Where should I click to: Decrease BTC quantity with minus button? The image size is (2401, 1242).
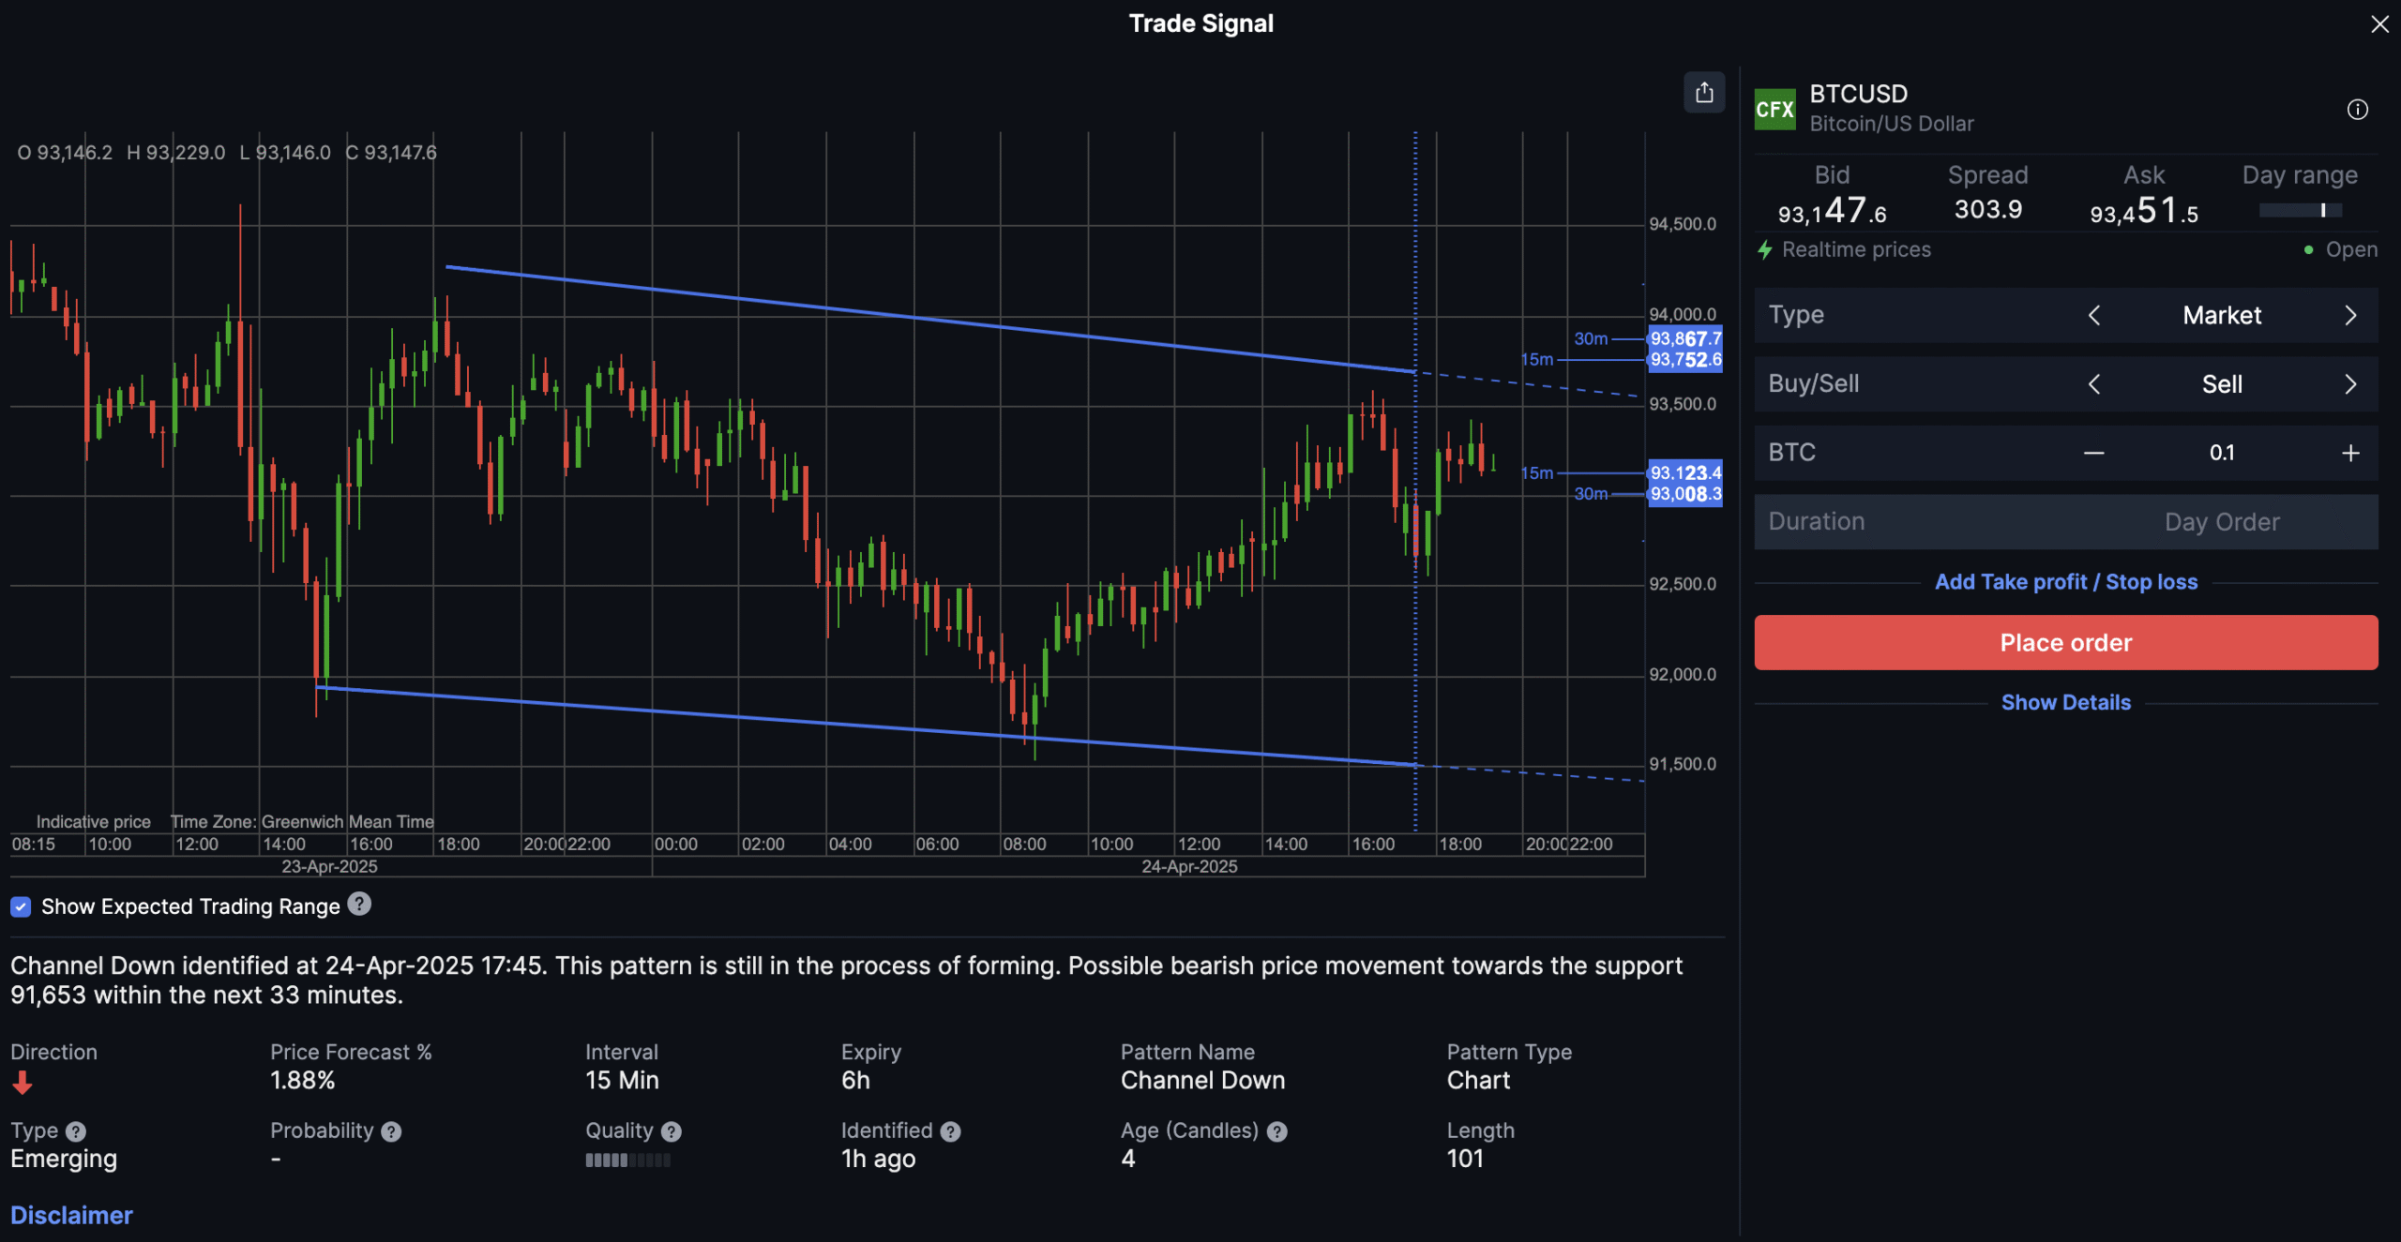point(2093,453)
